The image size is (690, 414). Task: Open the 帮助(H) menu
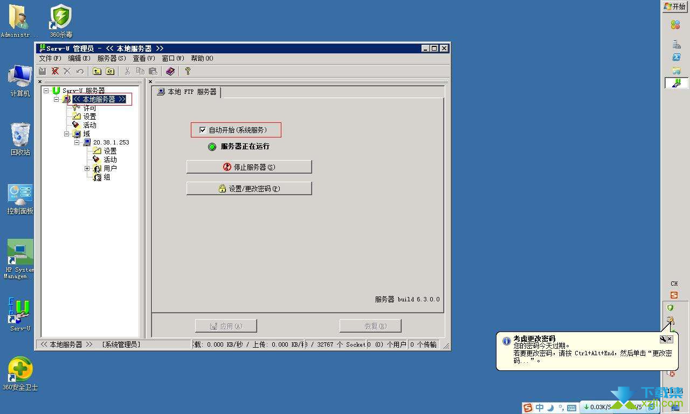(x=202, y=58)
